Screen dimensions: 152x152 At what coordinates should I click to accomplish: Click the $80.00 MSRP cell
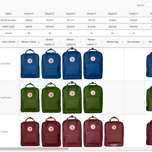(x=29, y=27)
